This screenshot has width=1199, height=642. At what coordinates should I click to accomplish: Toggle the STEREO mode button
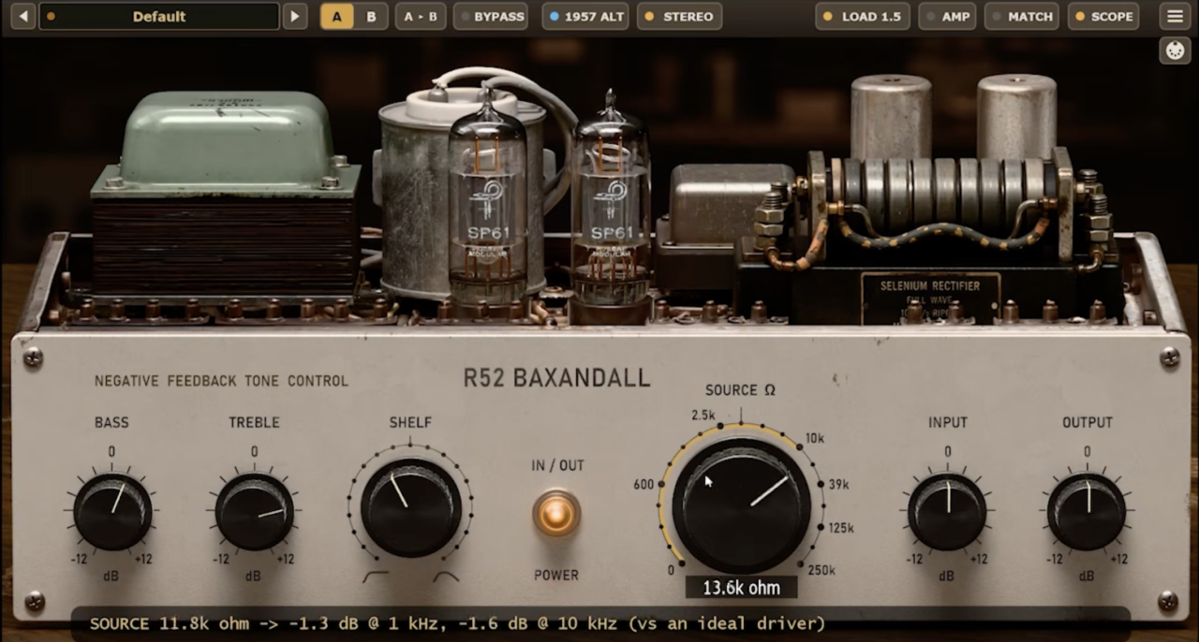coord(679,16)
